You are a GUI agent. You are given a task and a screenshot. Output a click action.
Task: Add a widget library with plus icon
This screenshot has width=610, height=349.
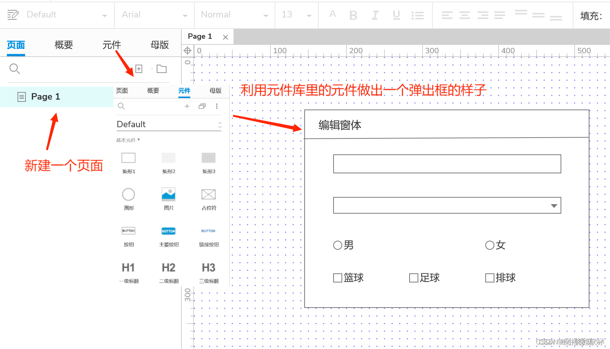[187, 106]
